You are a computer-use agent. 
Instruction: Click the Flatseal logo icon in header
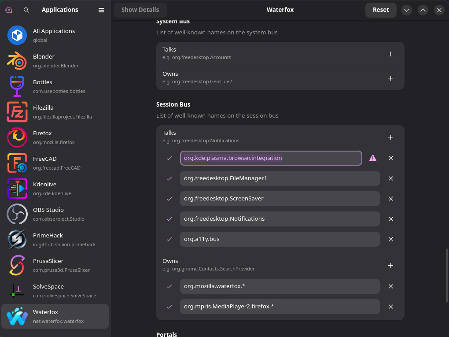pyautogui.click(x=9, y=10)
